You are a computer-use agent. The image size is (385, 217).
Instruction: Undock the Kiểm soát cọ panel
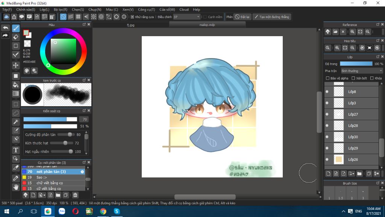point(84,111)
